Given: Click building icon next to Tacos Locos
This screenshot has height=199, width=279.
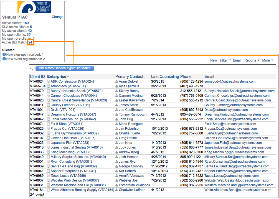Looking at the screenshot, I should tap(49, 176).
